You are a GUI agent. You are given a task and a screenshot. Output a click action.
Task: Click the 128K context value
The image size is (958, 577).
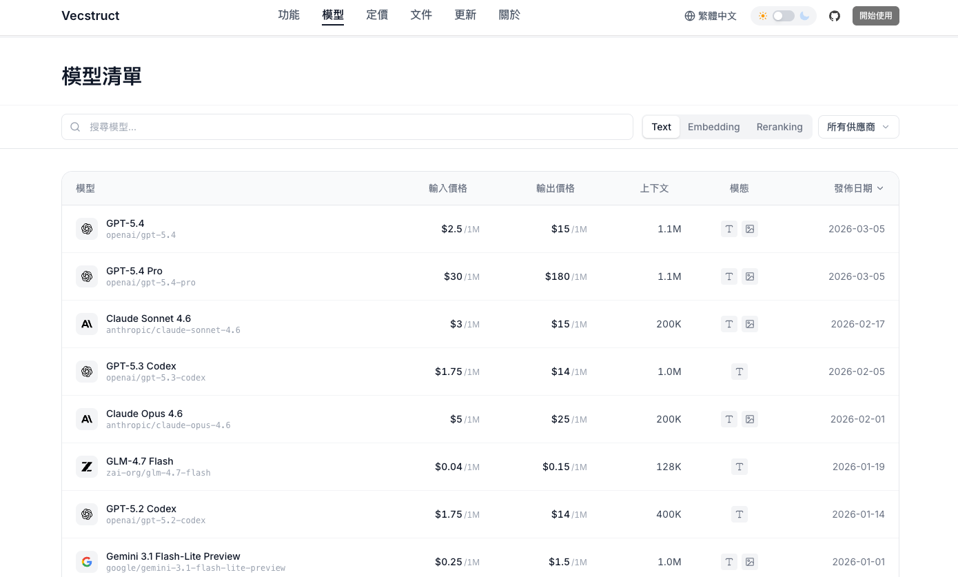pyautogui.click(x=669, y=467)
